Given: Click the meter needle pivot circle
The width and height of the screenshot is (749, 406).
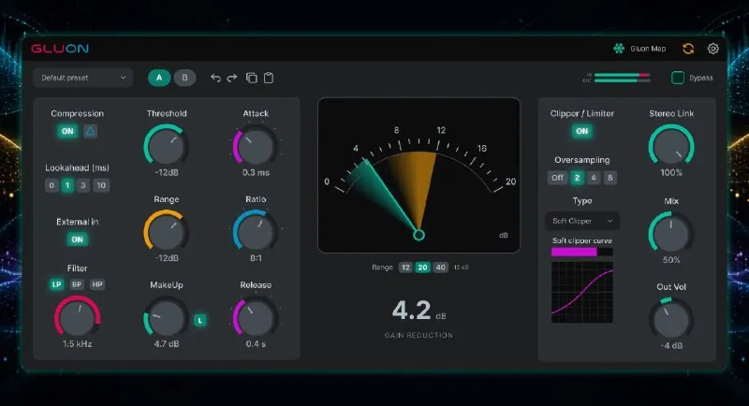Looking at the screenshot, I should 419,235.
